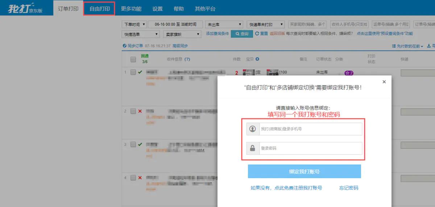This screenshot has height=207, width=435.
Task: Click the 收件人手机号 search field
Action: pos(349,24)
